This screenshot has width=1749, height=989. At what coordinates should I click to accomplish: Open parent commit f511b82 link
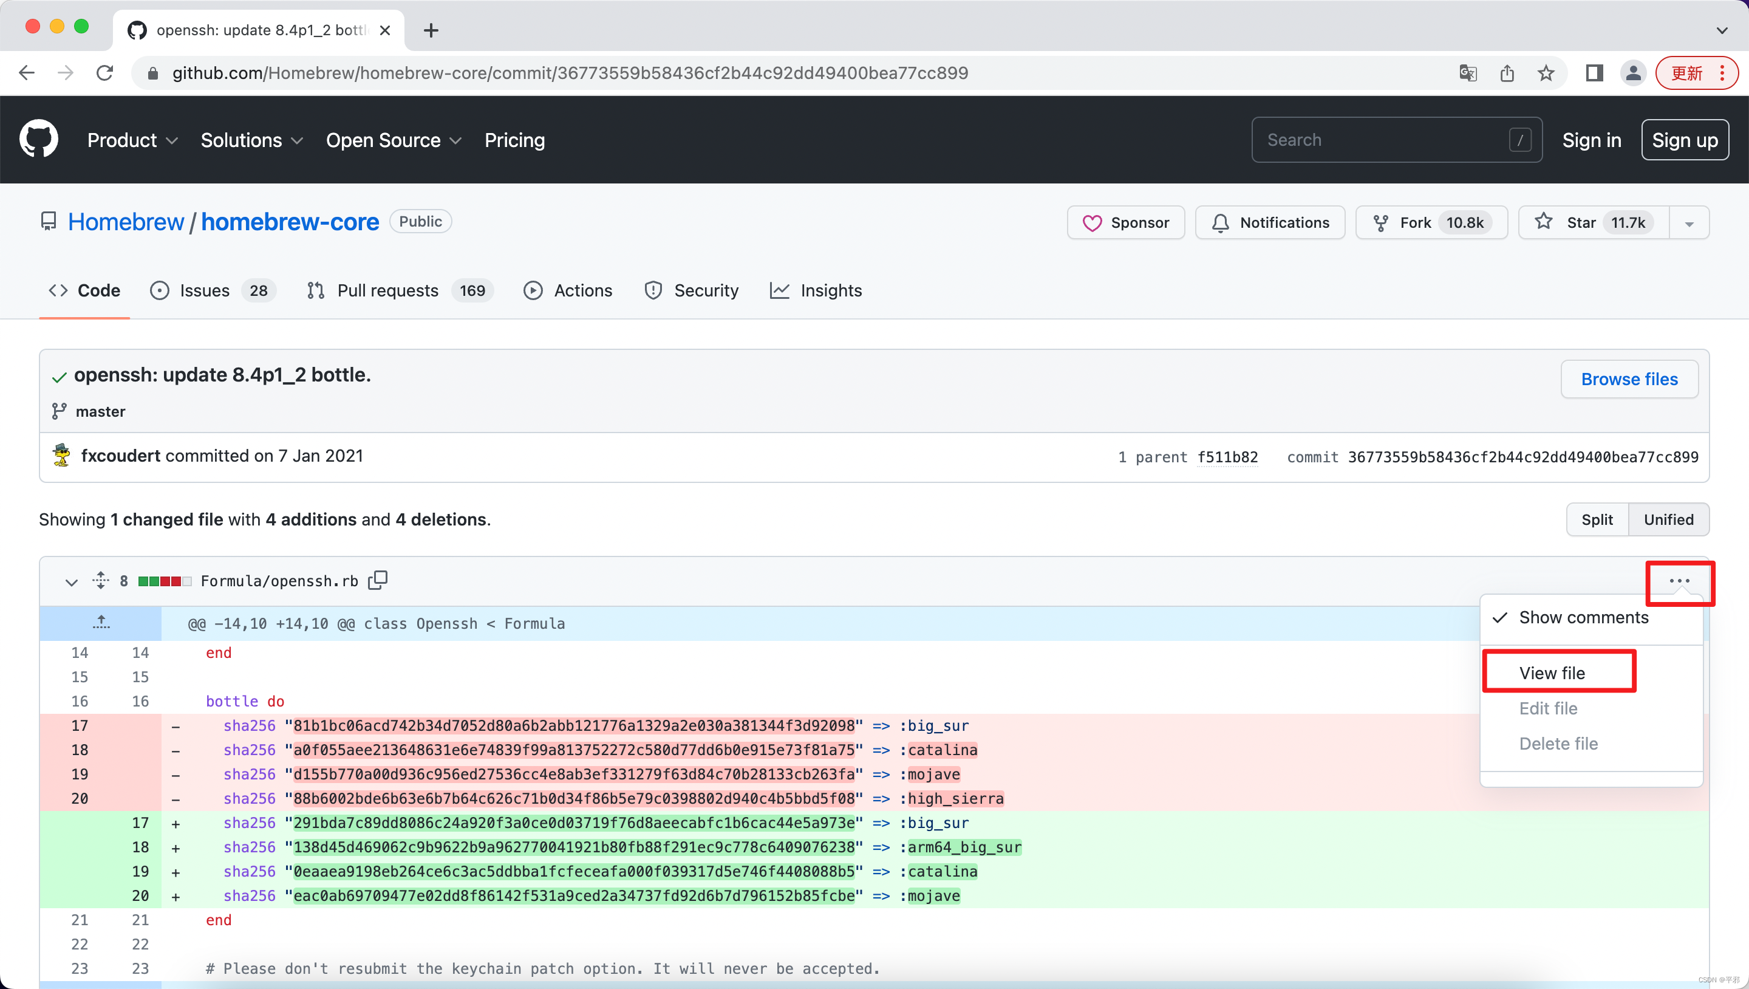(x=1227, y=456)
